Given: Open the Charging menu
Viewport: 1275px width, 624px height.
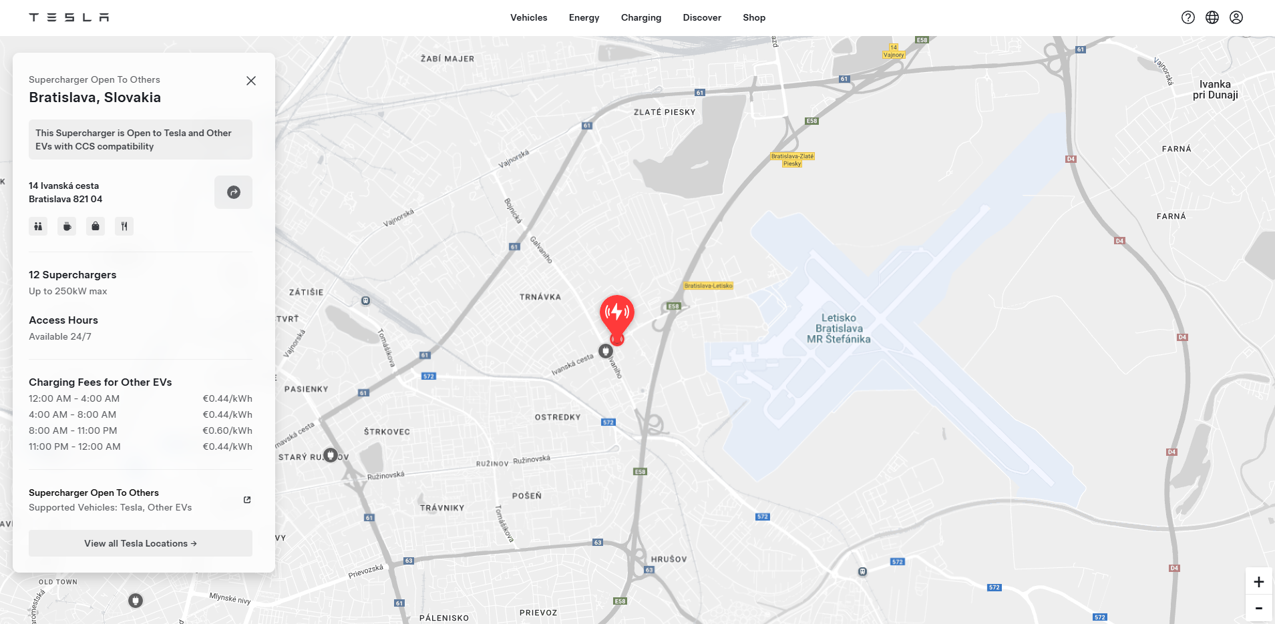Looking at the screenshot, I should pyautogui.click(x=641, y=17).
